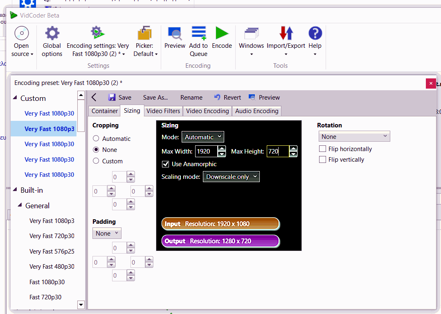Click the VidCoder logo in title bar
The width and height of the screenshot is (441, 314).
13,15
